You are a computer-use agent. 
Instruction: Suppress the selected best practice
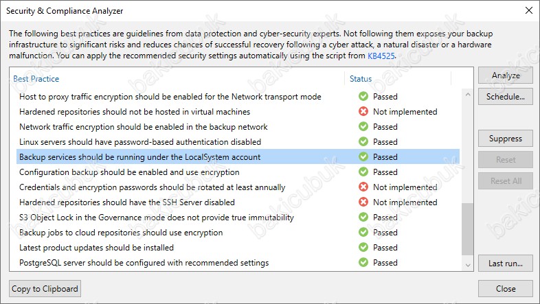click(506, 139)
